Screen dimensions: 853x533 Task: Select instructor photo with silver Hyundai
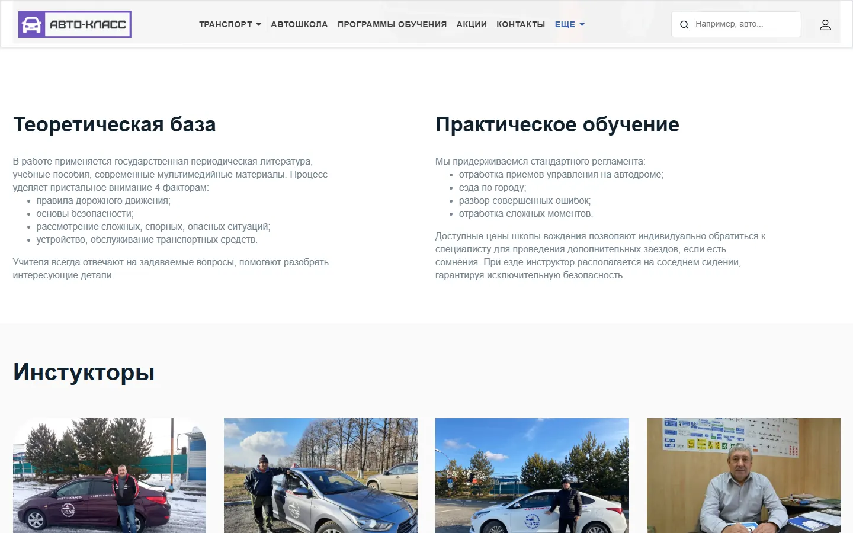[320, 476]
